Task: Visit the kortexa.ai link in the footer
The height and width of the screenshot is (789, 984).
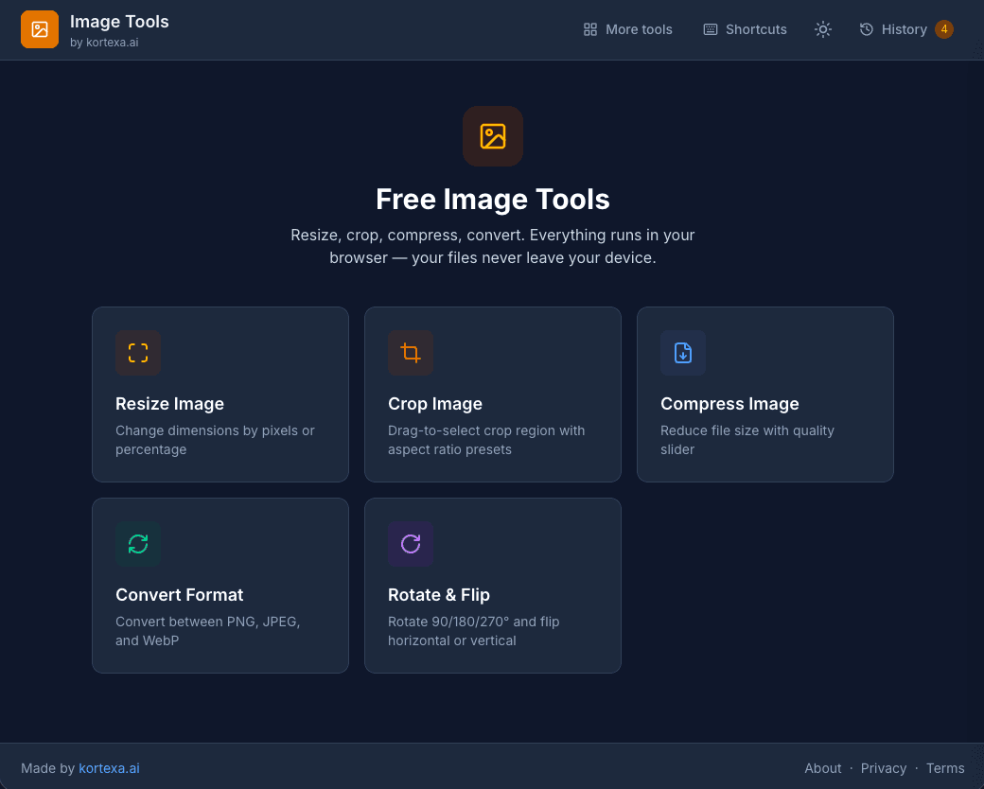Action: click(x=110, y=767)
